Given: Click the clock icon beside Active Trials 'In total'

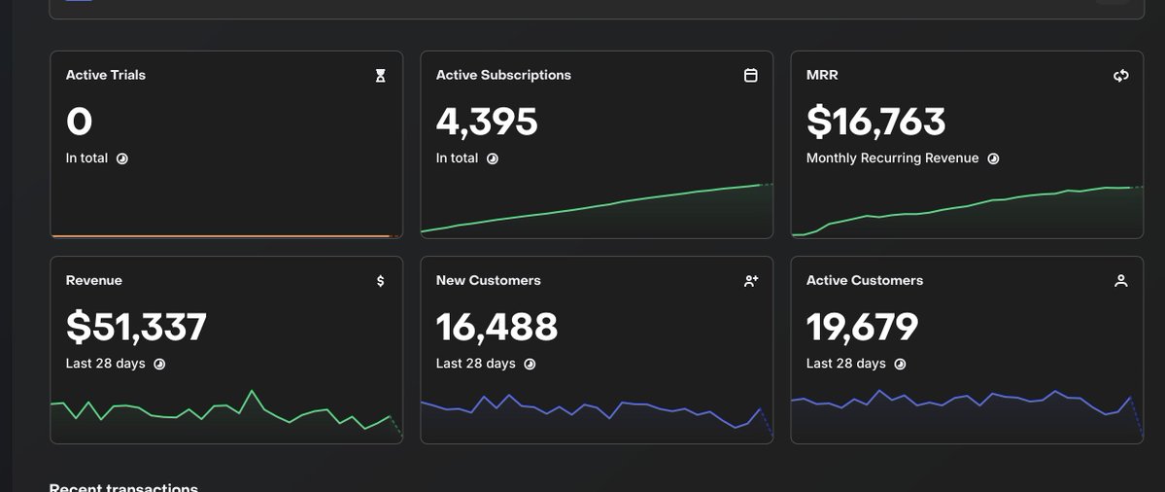Looking at the screenshot, I should (121, 158).
